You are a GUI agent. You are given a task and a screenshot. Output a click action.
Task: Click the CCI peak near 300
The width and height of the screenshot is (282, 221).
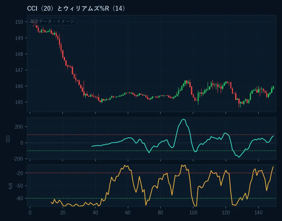click(x=183, y=119)
